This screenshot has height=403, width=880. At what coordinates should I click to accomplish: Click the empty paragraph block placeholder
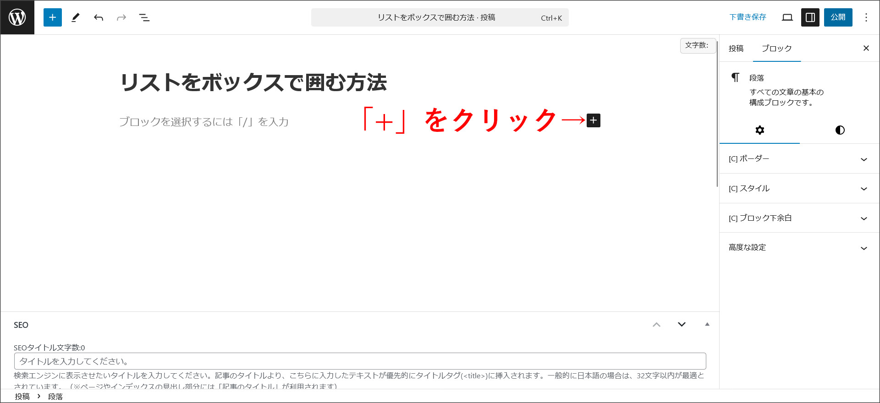[204, 122]
